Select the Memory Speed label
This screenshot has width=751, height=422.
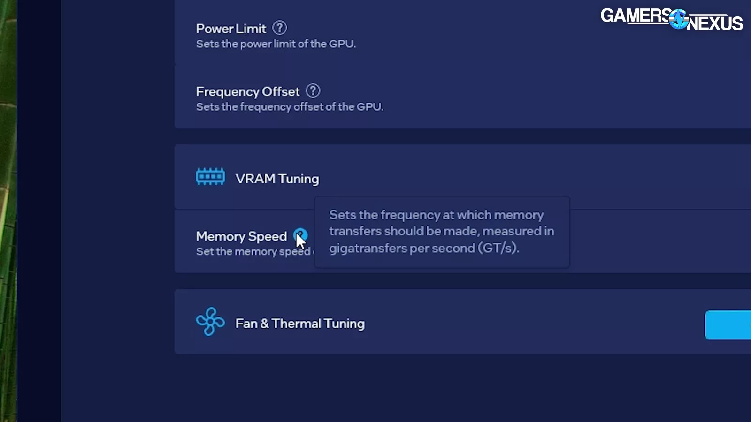click(x=241, y=236)
